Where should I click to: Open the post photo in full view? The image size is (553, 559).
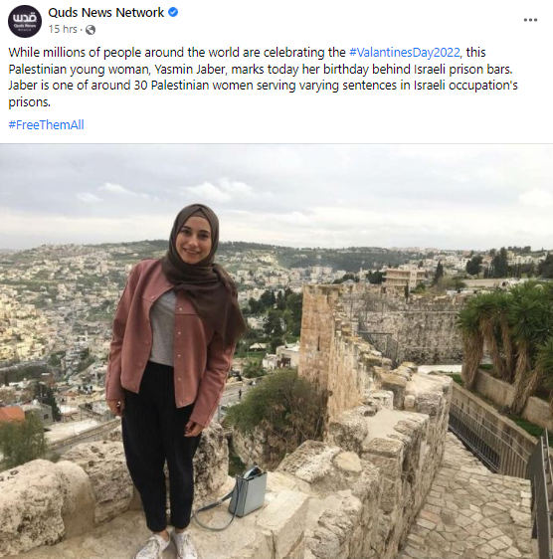pyautogui.click(x=276, y=351)
